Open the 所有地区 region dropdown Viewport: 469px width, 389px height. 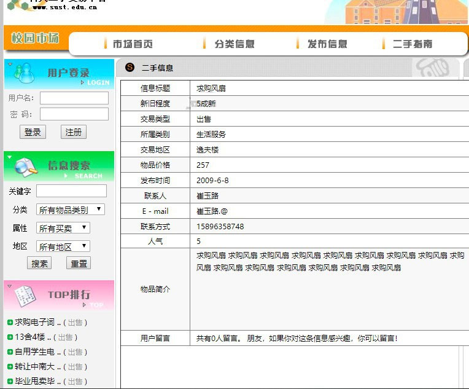pyautogui.click(x=63, y=246)
